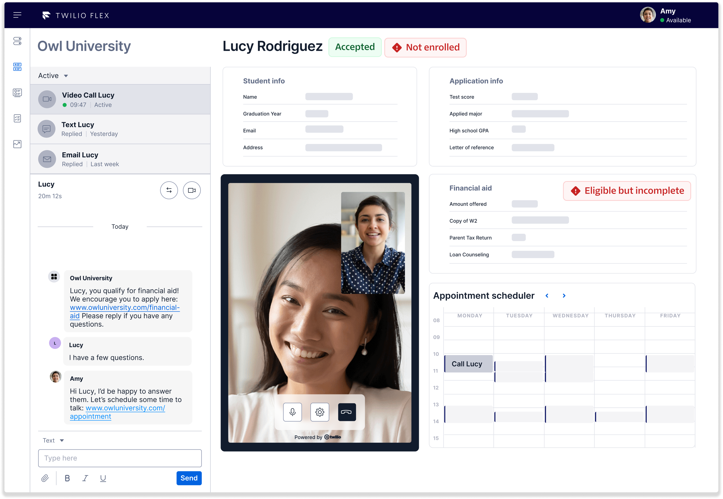Viewport: 723px width, 499px height.
Task: Toggle underline formatting in composer
Action: click(x=103, y=478)
